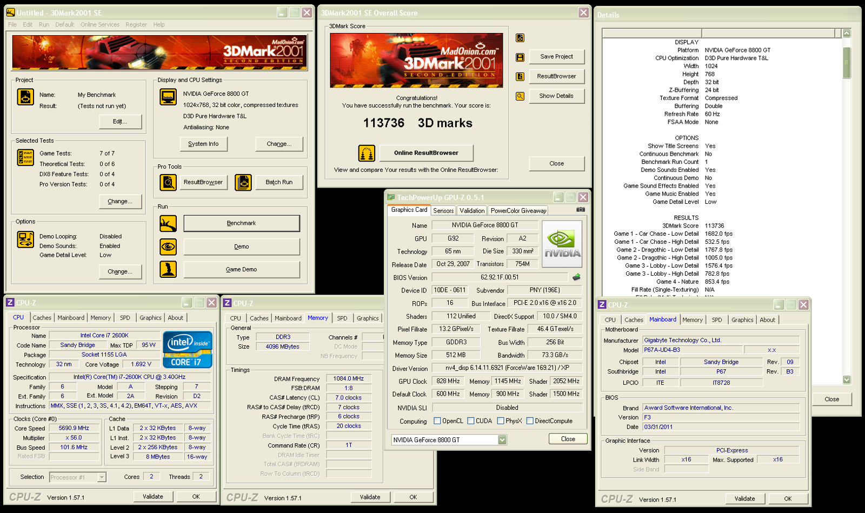
Task: Click the Game Demo joystick icon
Action: pyautogui.click(x=168, y=269)
